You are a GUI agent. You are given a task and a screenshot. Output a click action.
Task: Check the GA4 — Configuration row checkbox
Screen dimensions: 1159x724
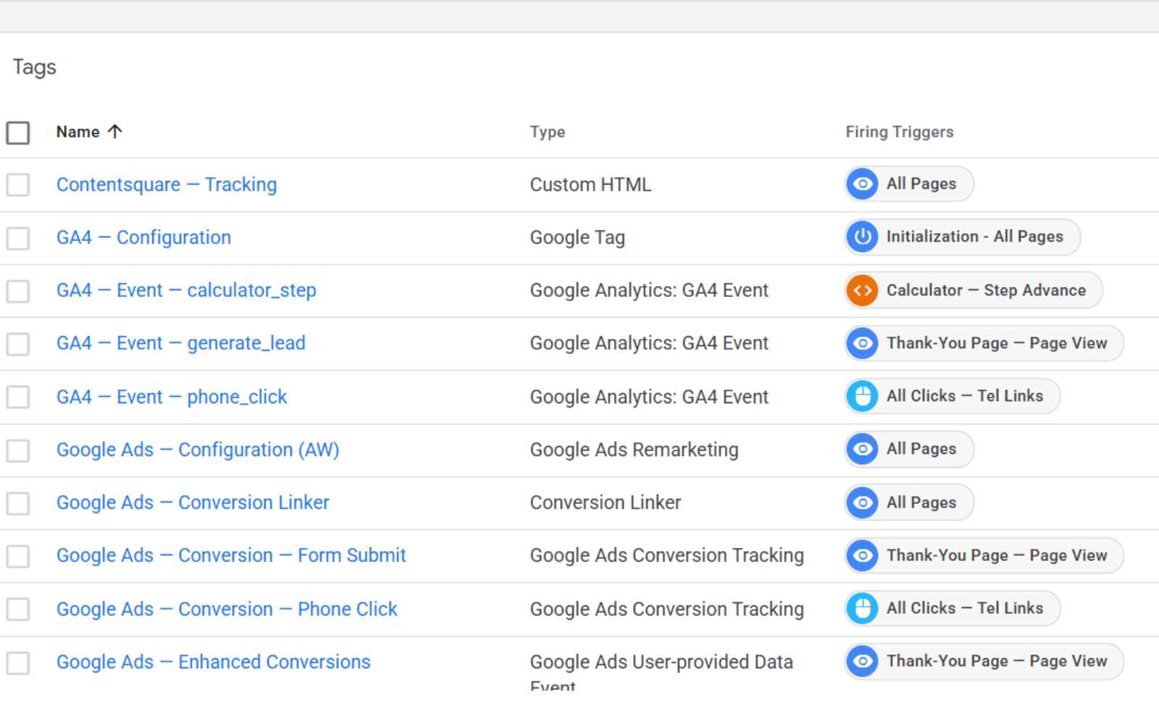point(17,237)
